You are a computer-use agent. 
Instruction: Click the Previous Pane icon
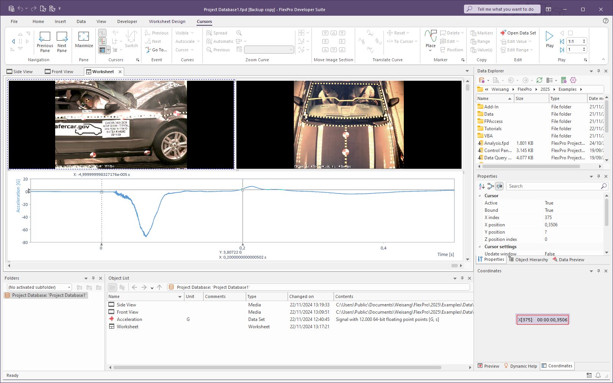click(x=45, y=37)
